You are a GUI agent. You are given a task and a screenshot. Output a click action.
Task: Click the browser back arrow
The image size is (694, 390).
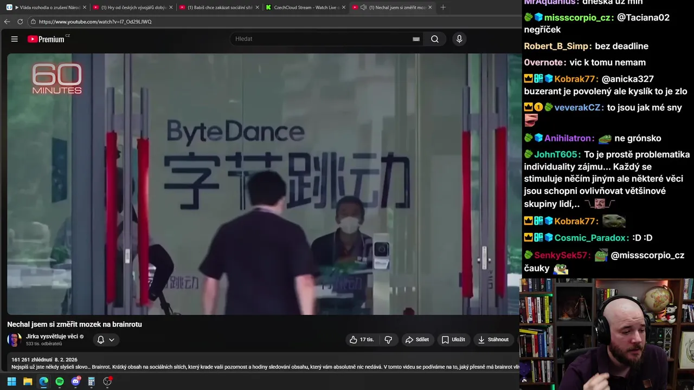[7, 22]
